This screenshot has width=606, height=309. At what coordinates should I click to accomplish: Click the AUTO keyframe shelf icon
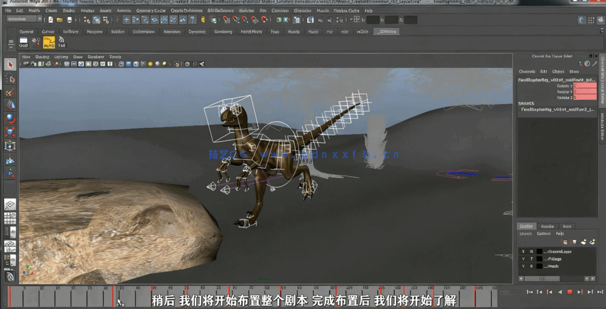pos(49,42)
